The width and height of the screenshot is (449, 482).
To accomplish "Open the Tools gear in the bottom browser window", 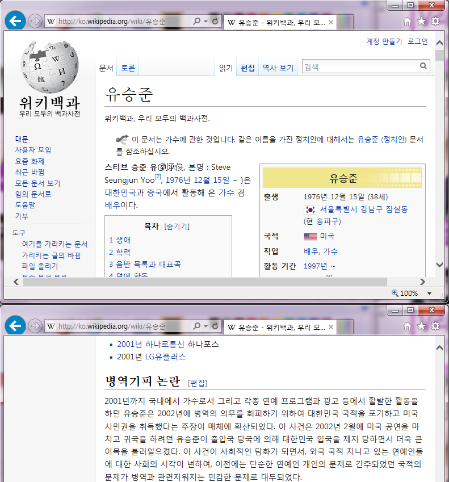I will 435,326.
